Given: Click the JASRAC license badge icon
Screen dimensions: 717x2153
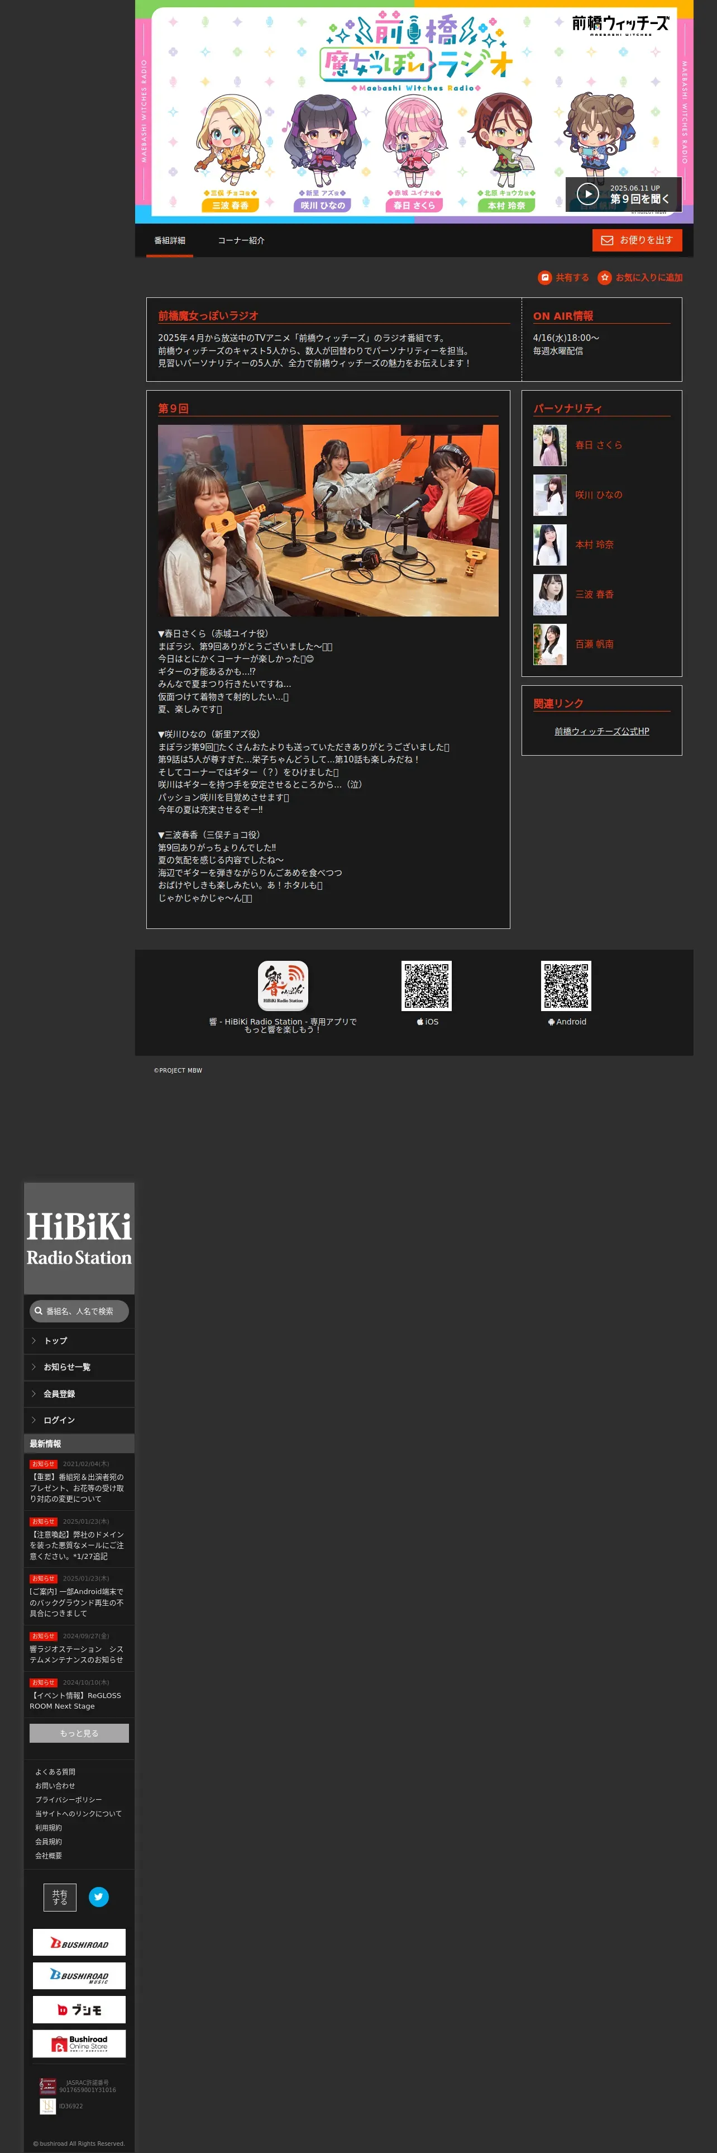Looking at the screenshot, I should pos(47,2085).
